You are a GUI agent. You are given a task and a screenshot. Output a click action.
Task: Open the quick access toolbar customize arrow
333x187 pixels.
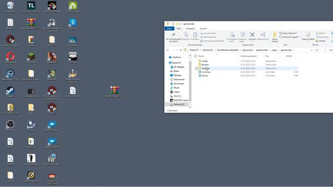[180, 24]
